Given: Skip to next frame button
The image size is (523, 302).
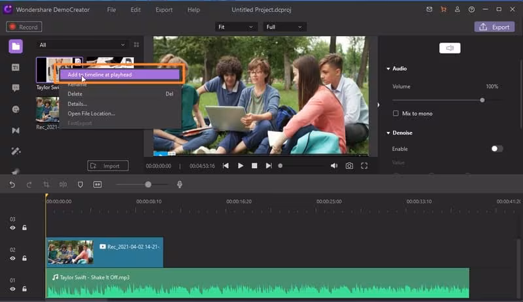Looking at the screenshot, I should click(269, 165).
